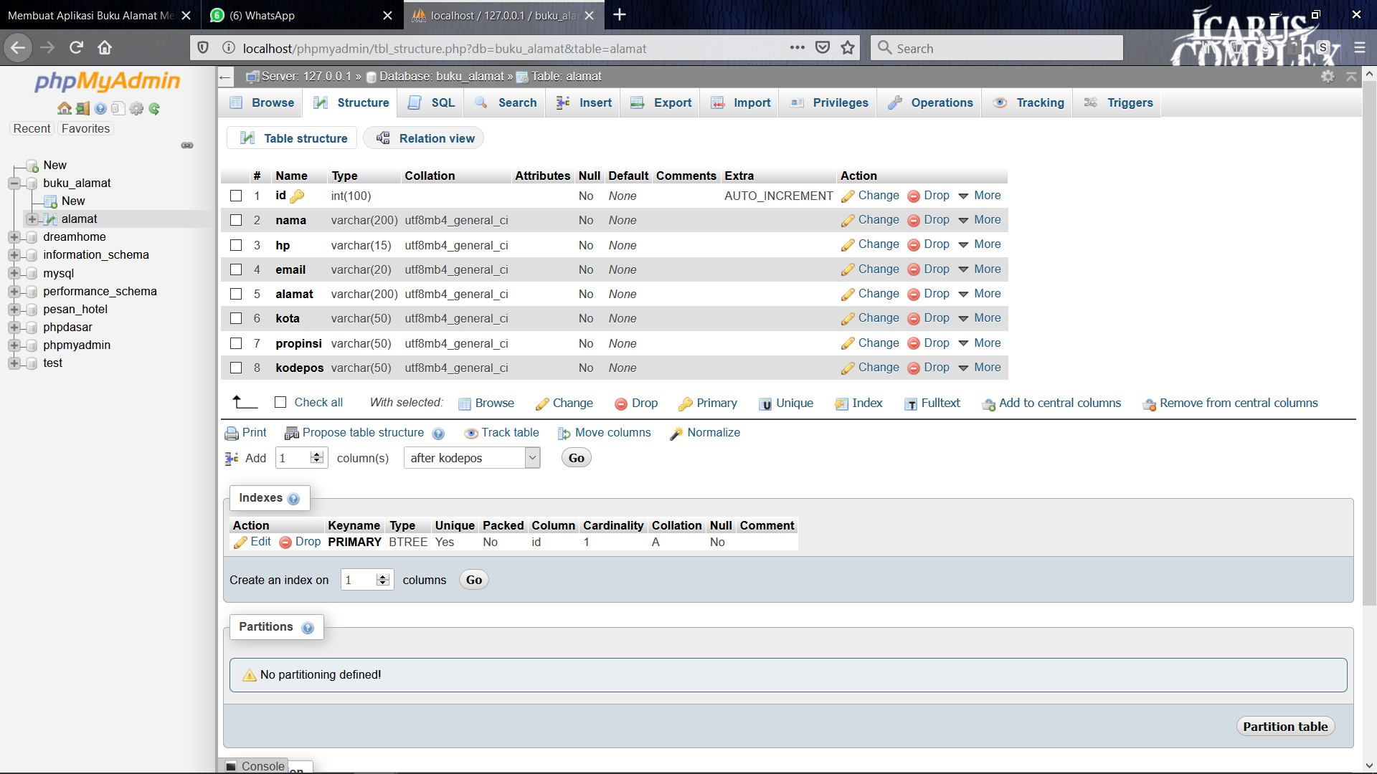1377x774 pixels.
Task: Tick the checkbox for nama column
Action: [236, 220]
